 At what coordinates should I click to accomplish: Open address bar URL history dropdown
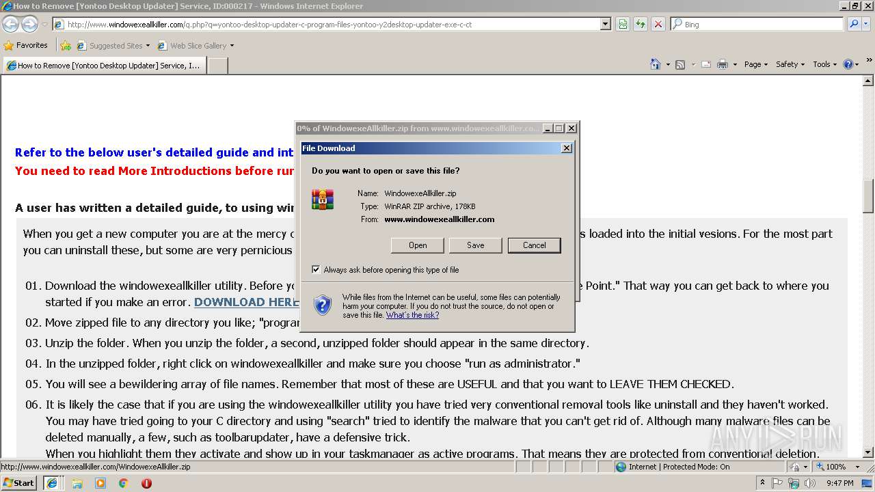pos(606,24)
